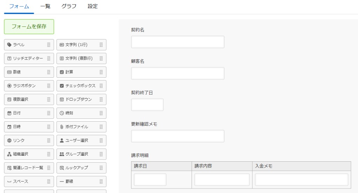Click the 添付ファイル paperclip icon
This screenshot has width=358, height=193.
[x=62, y=127]
